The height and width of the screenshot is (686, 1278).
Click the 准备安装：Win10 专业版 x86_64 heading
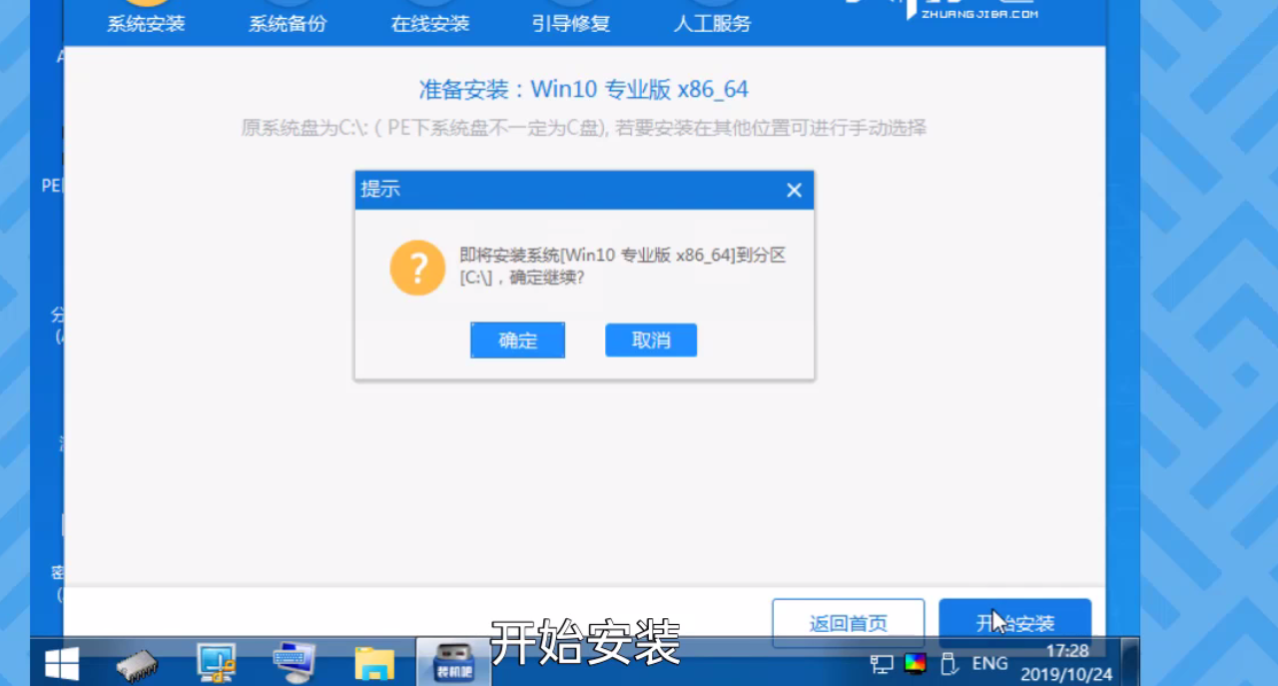pyautogui.click(x=583, y=89)
